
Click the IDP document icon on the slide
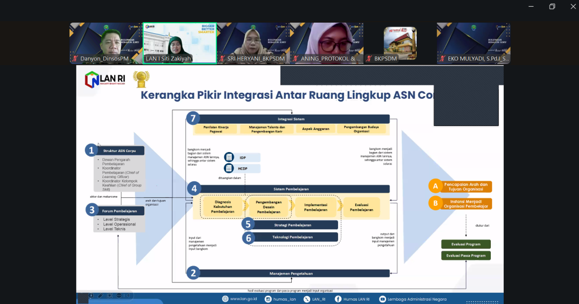pos(228,157)
